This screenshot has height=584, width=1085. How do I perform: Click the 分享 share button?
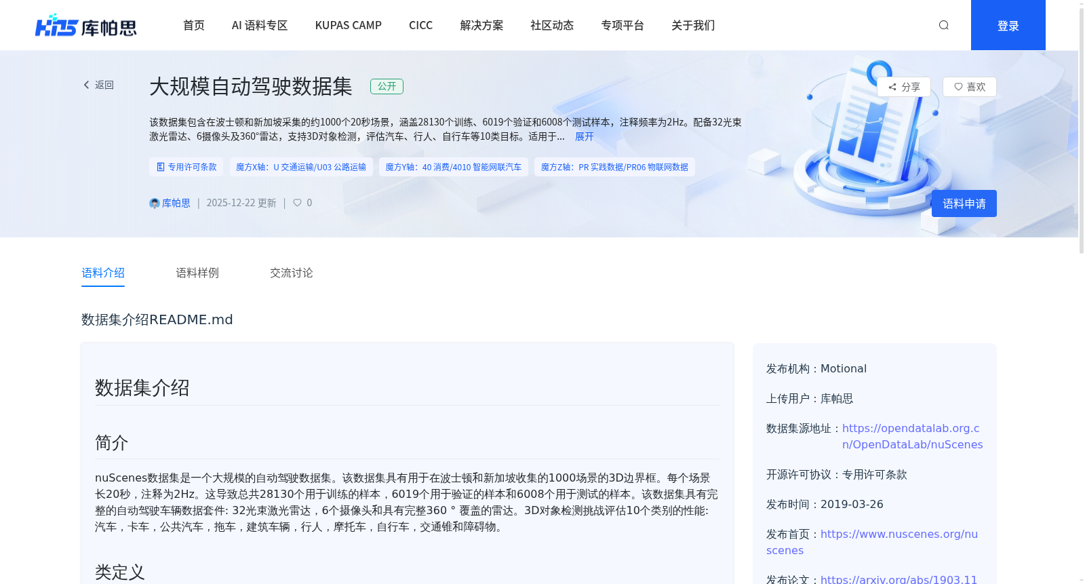click(x=903, y=87)
